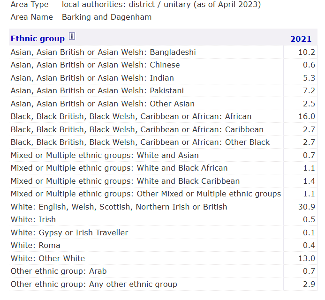Select the Gypsy or Irish Traveller row label
325x300 pixels.
pyautogui.click(x=69, y=233)
